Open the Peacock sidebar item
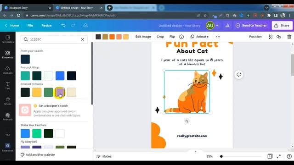Viewport: 294px width, 165px height. point(8,117)
